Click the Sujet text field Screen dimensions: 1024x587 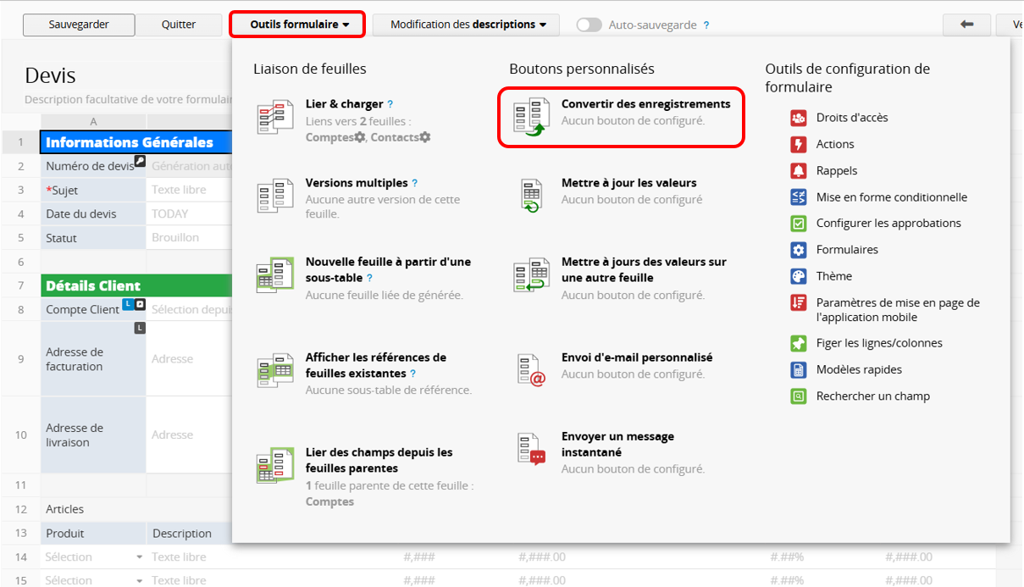[188, 191]
